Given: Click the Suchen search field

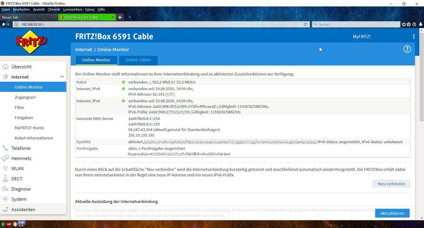Looking at the screenshot, I should click(x=356, y=24).
